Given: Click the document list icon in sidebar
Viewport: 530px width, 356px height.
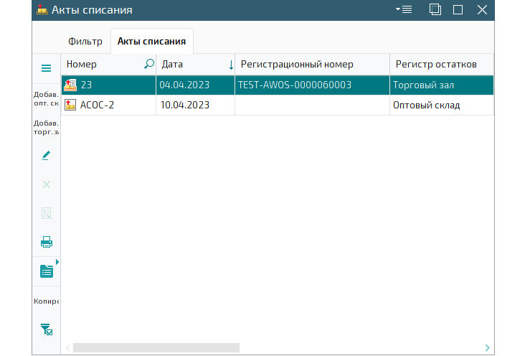Looking at the screenshot, I should click(46, 271).
